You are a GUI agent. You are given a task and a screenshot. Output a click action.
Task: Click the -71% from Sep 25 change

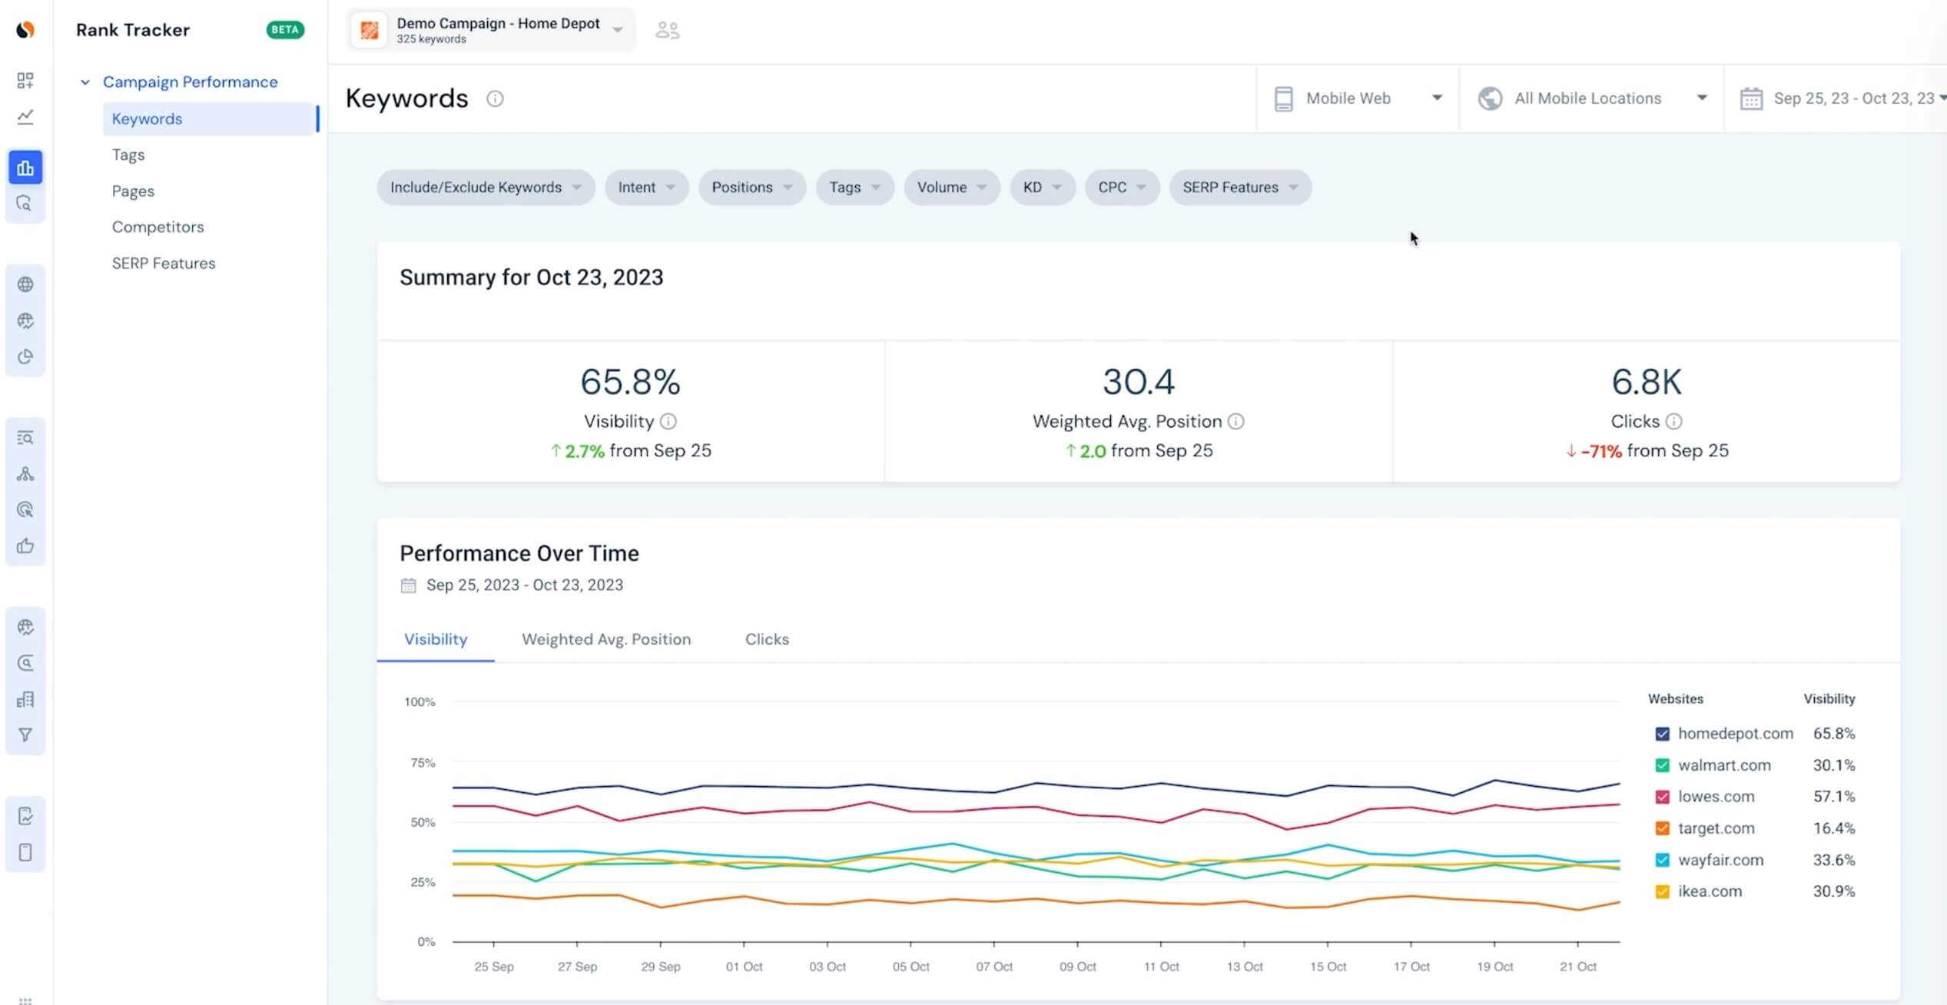(x=1647, y=451)
